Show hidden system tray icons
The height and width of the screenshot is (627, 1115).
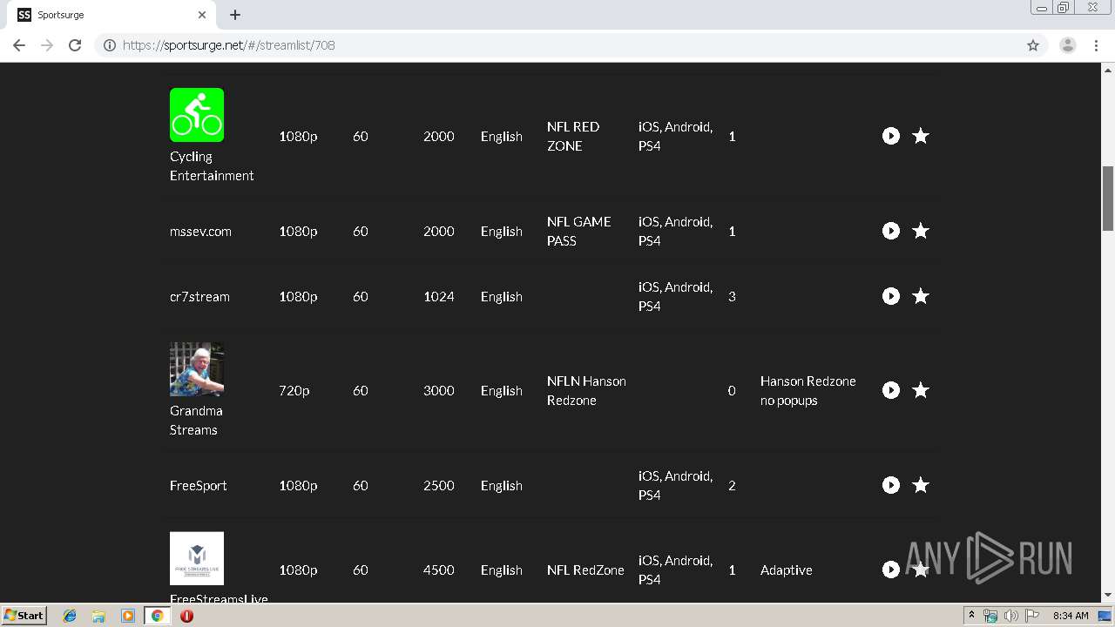(971, 616)
